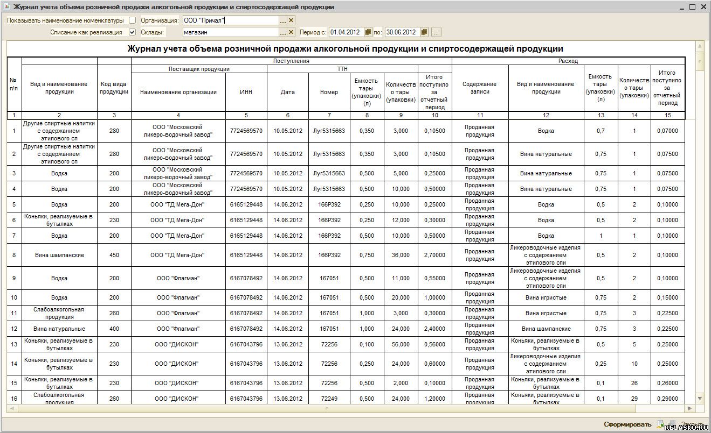The width and height of the screenshot is (711, 433).
Task: Open selection dialog for Склады field
Action: [x=283, y=32]
